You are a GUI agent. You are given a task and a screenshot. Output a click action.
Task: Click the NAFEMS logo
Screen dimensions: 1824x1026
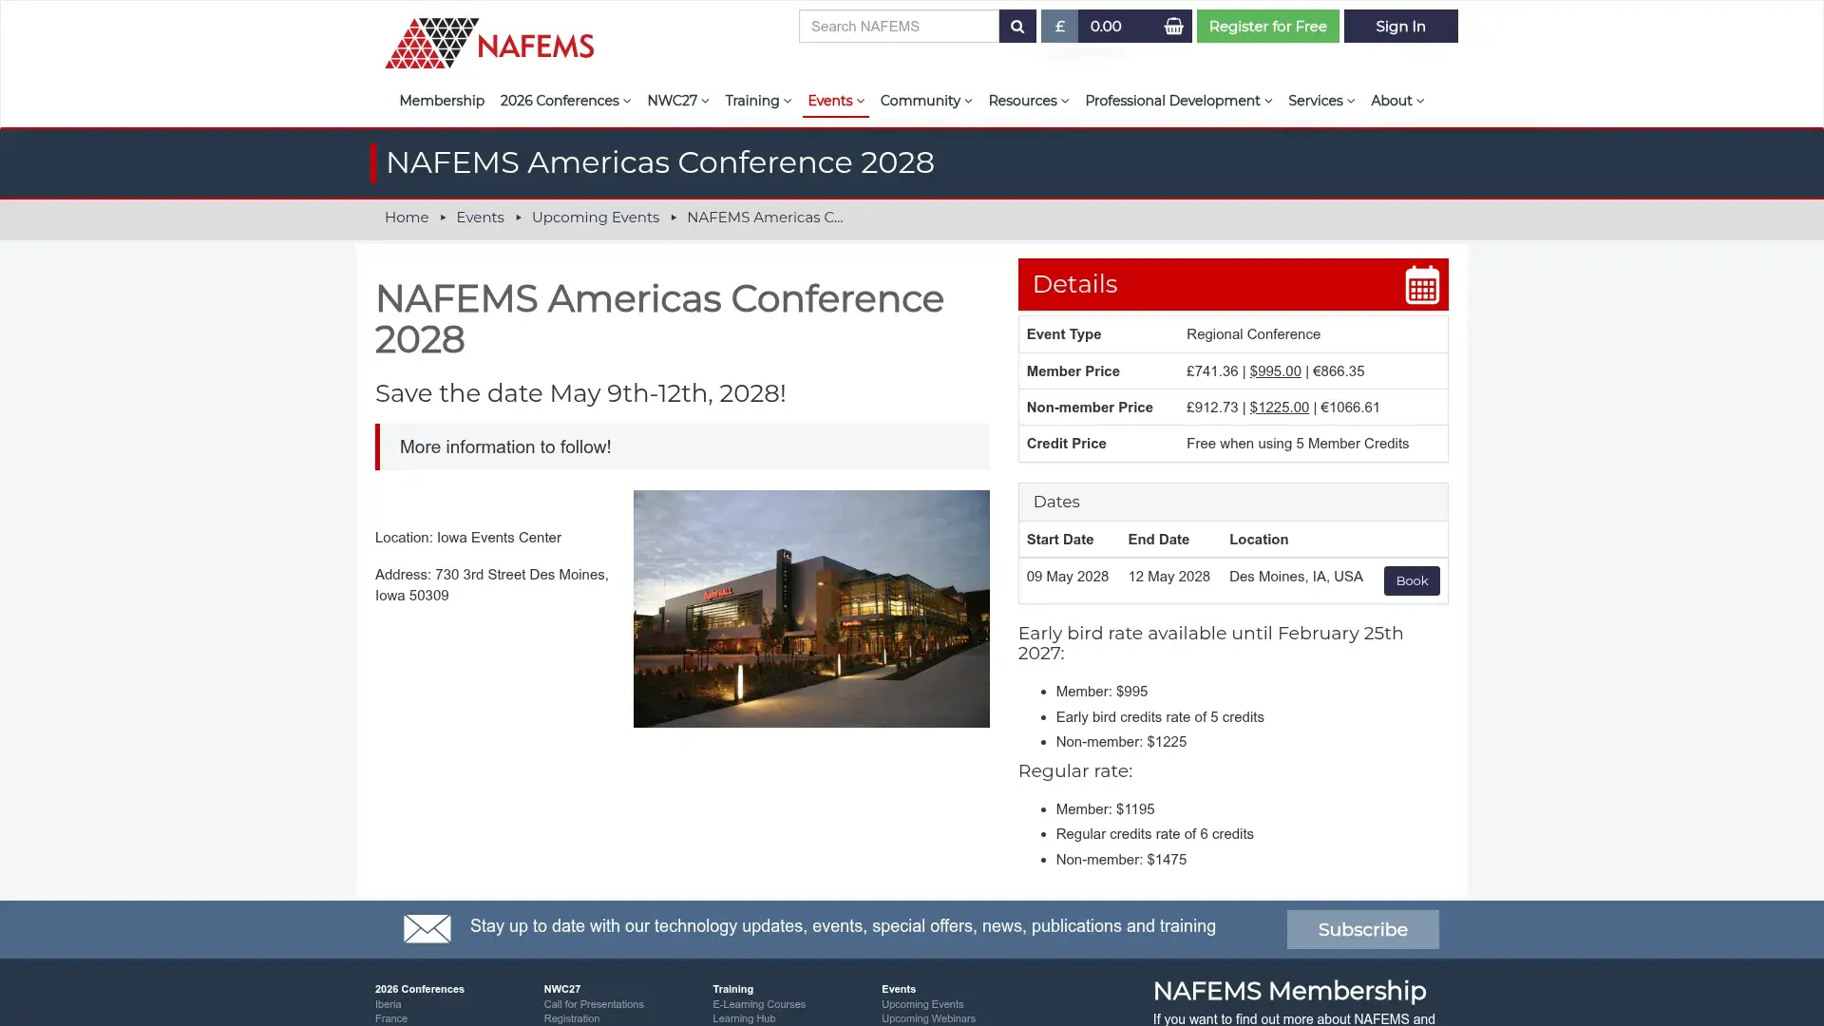[x=489, y=43]
